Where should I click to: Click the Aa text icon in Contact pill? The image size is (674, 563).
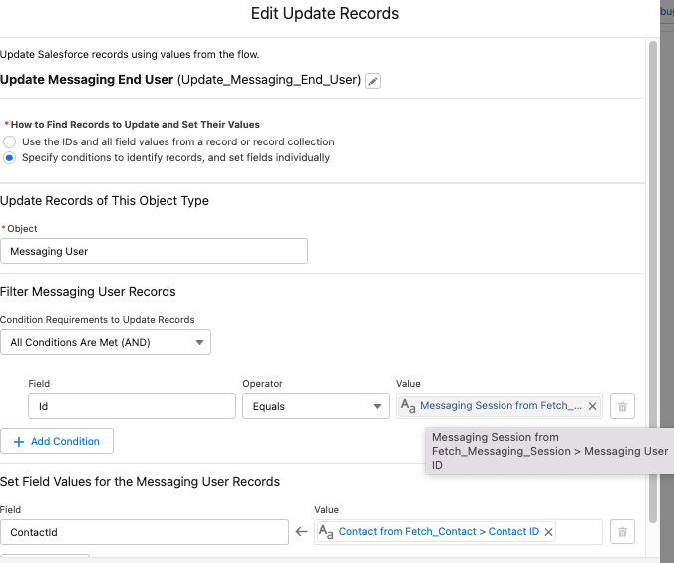pyautogui.click(x=326, y=532)
